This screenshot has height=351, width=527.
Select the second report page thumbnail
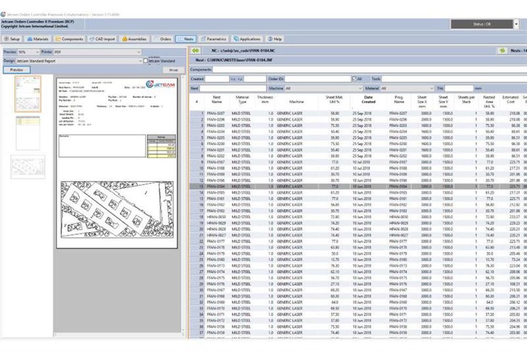tap(28, 133)
